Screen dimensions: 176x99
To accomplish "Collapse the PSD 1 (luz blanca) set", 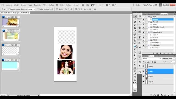I will (x=149, y=27).
